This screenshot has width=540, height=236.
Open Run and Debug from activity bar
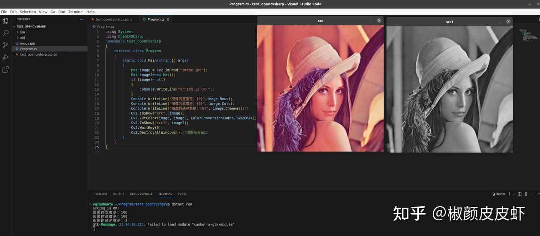[x=5, y=57]
